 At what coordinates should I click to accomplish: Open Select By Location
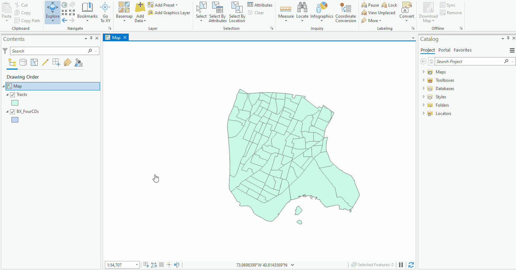(237, 12)
